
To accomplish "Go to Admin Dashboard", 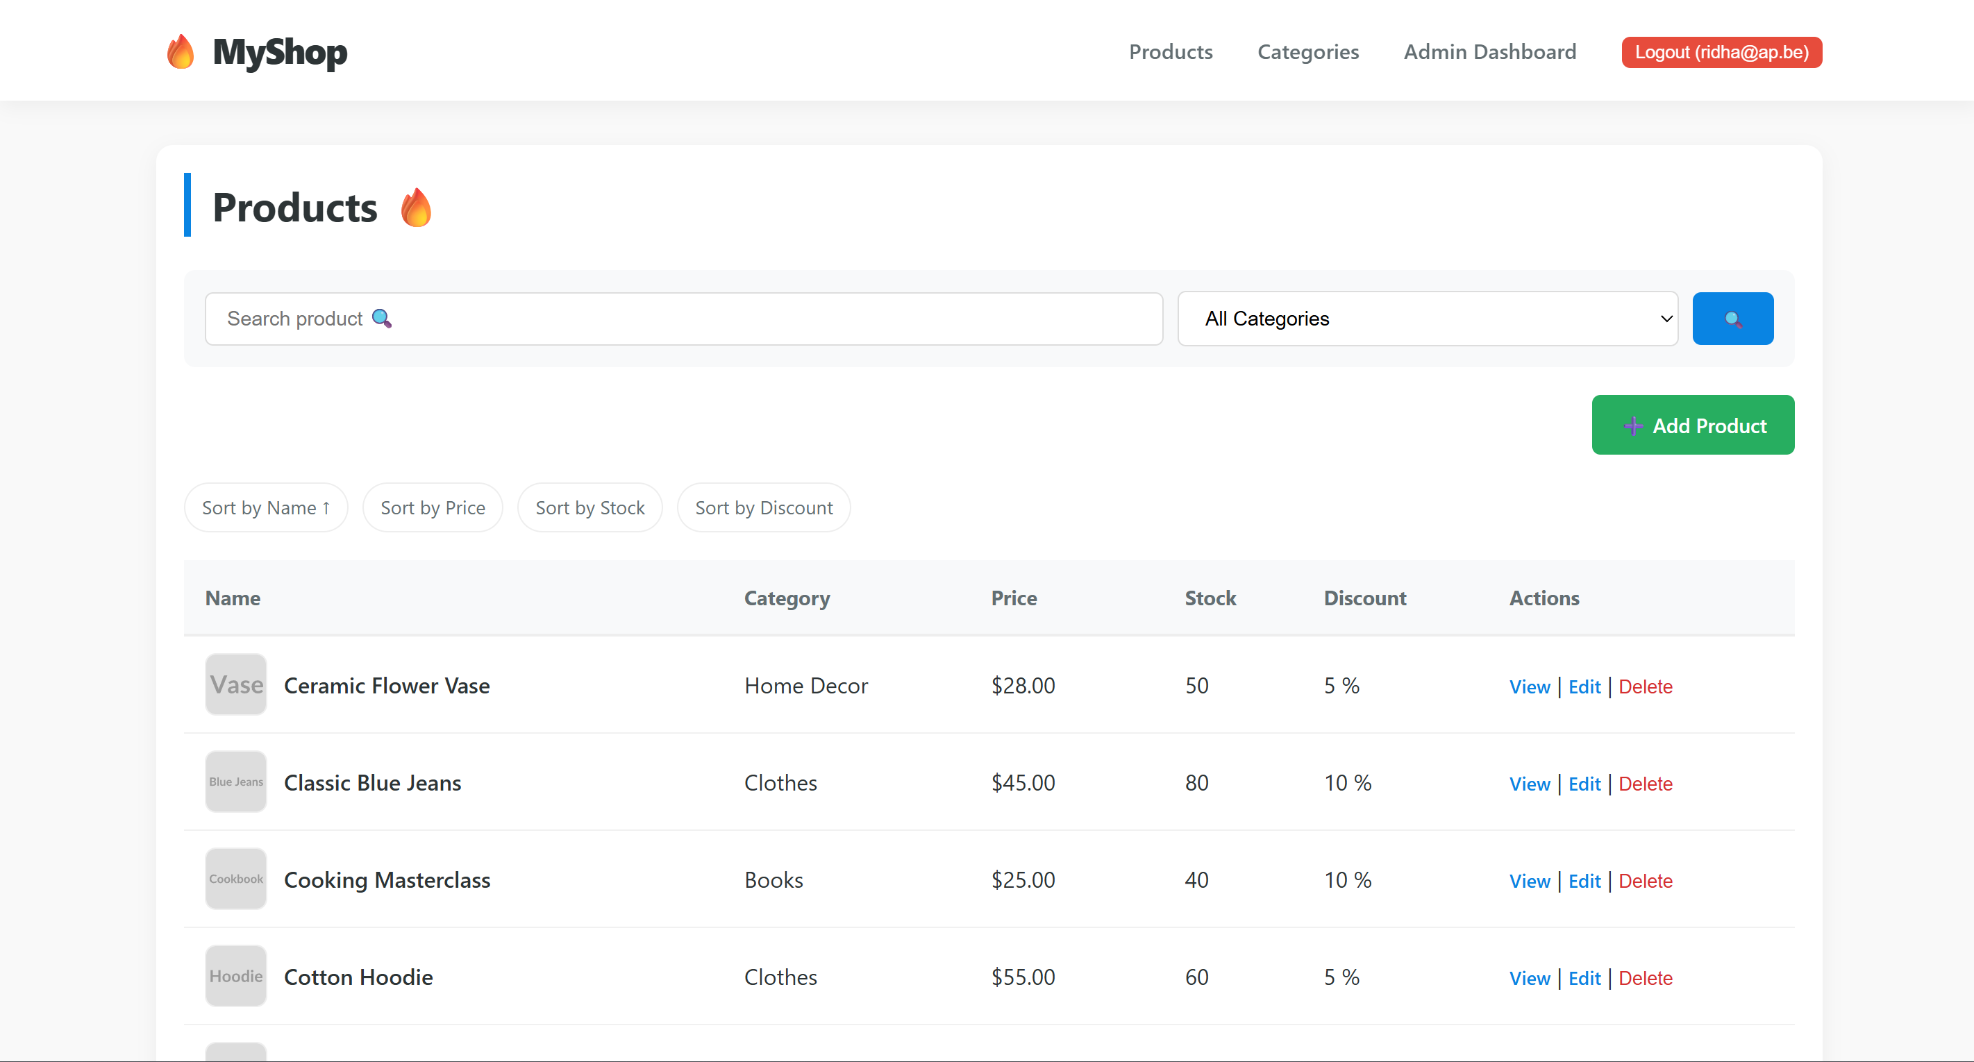I will pos(1489,52).
